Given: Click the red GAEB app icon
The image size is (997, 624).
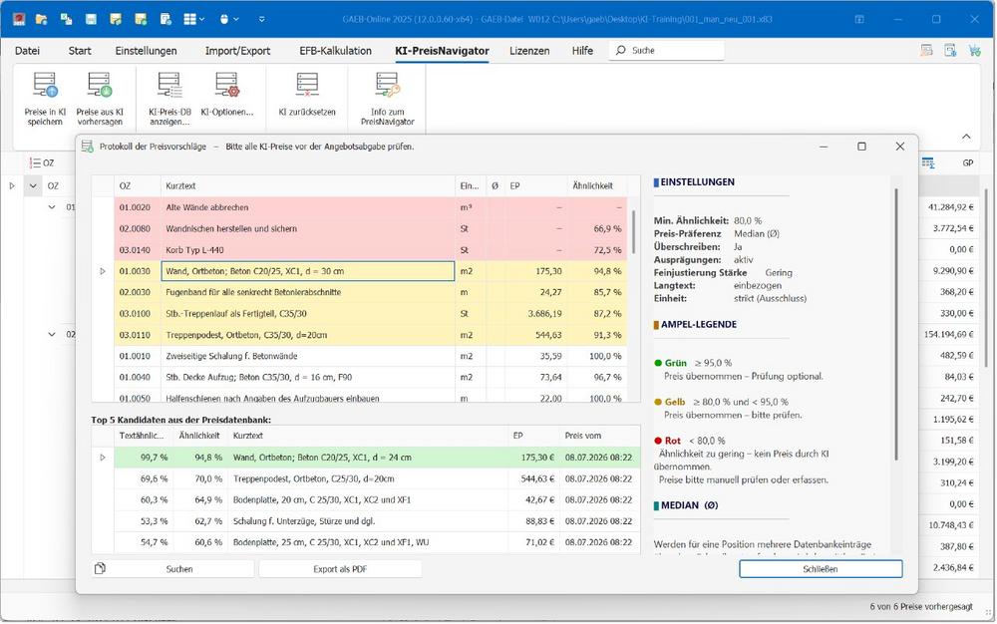Looking at the screenshot, I should (19, 19).
